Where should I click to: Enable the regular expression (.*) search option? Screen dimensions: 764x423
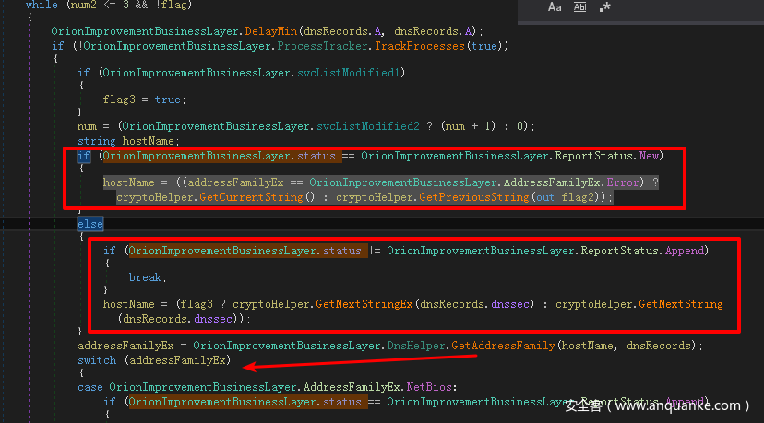point(604,7)
